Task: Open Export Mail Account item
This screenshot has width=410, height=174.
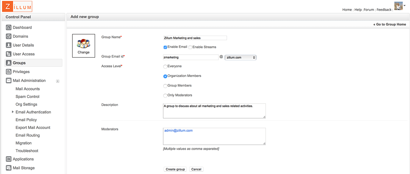Action: pyautogui.click(x=33, y=128)
